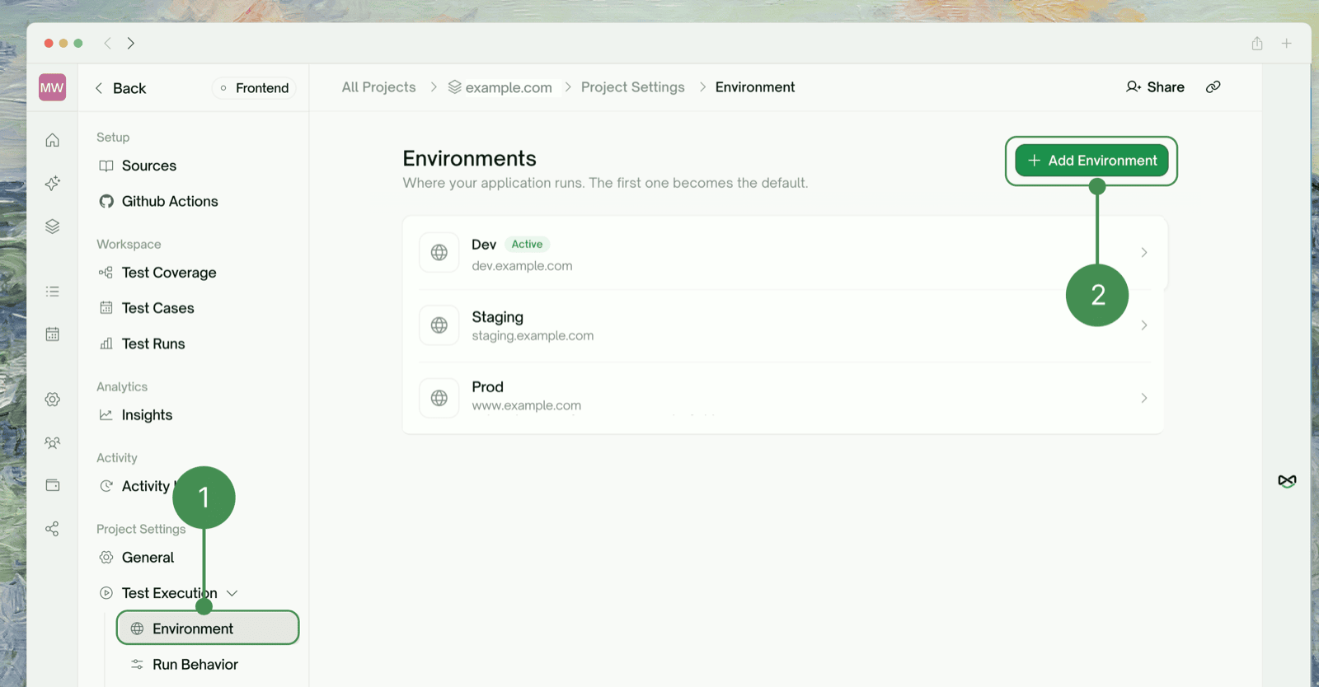Expand the Staging environment row chevron
Image resolution: width=1319 pixels, height=687 pixels.
coord(1143,325)
